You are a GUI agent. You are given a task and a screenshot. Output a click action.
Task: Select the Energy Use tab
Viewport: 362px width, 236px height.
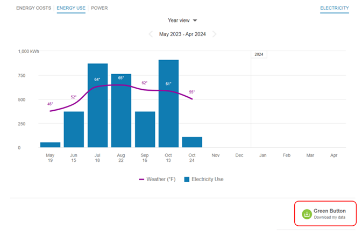(x=71, y=9)
